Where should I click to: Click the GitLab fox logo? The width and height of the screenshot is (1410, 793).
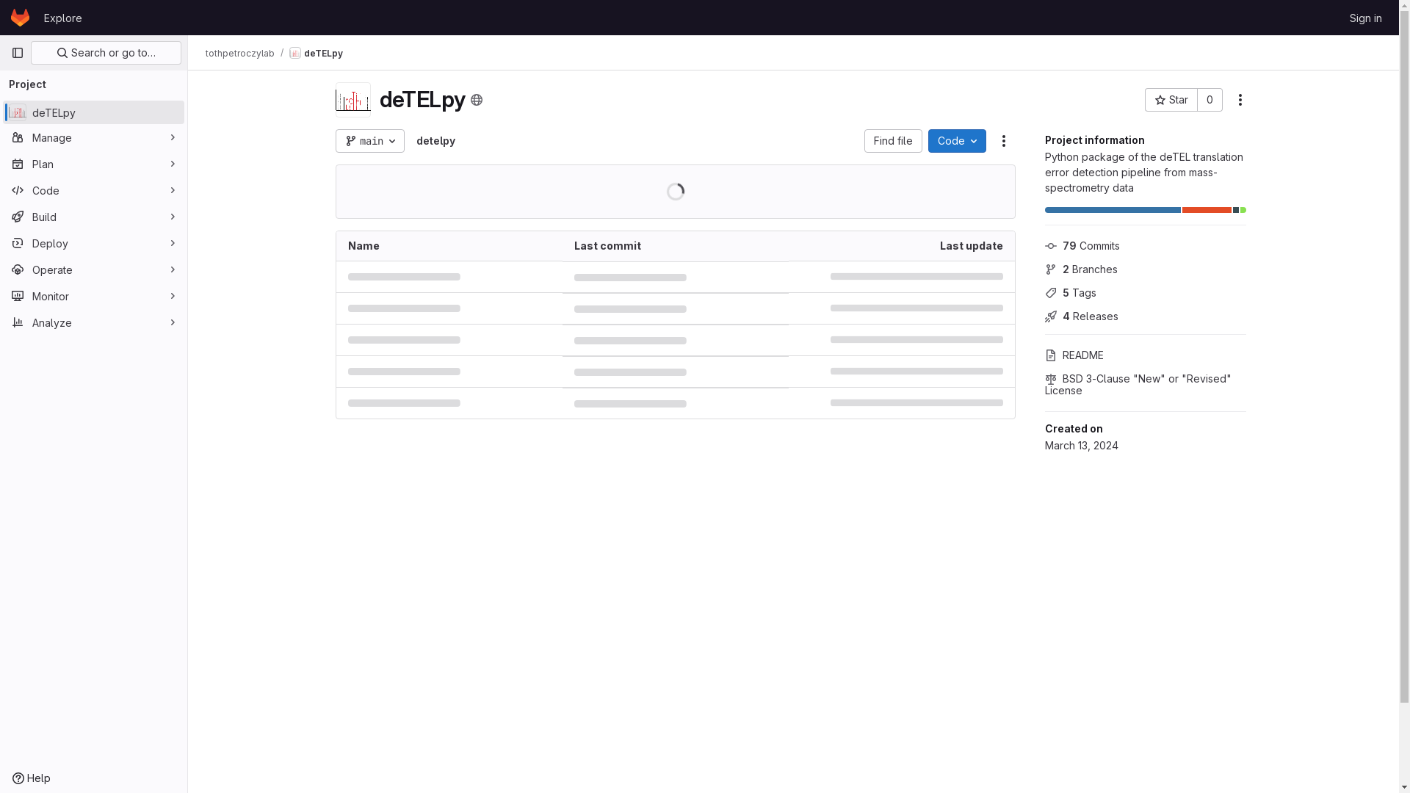[20, 18]
